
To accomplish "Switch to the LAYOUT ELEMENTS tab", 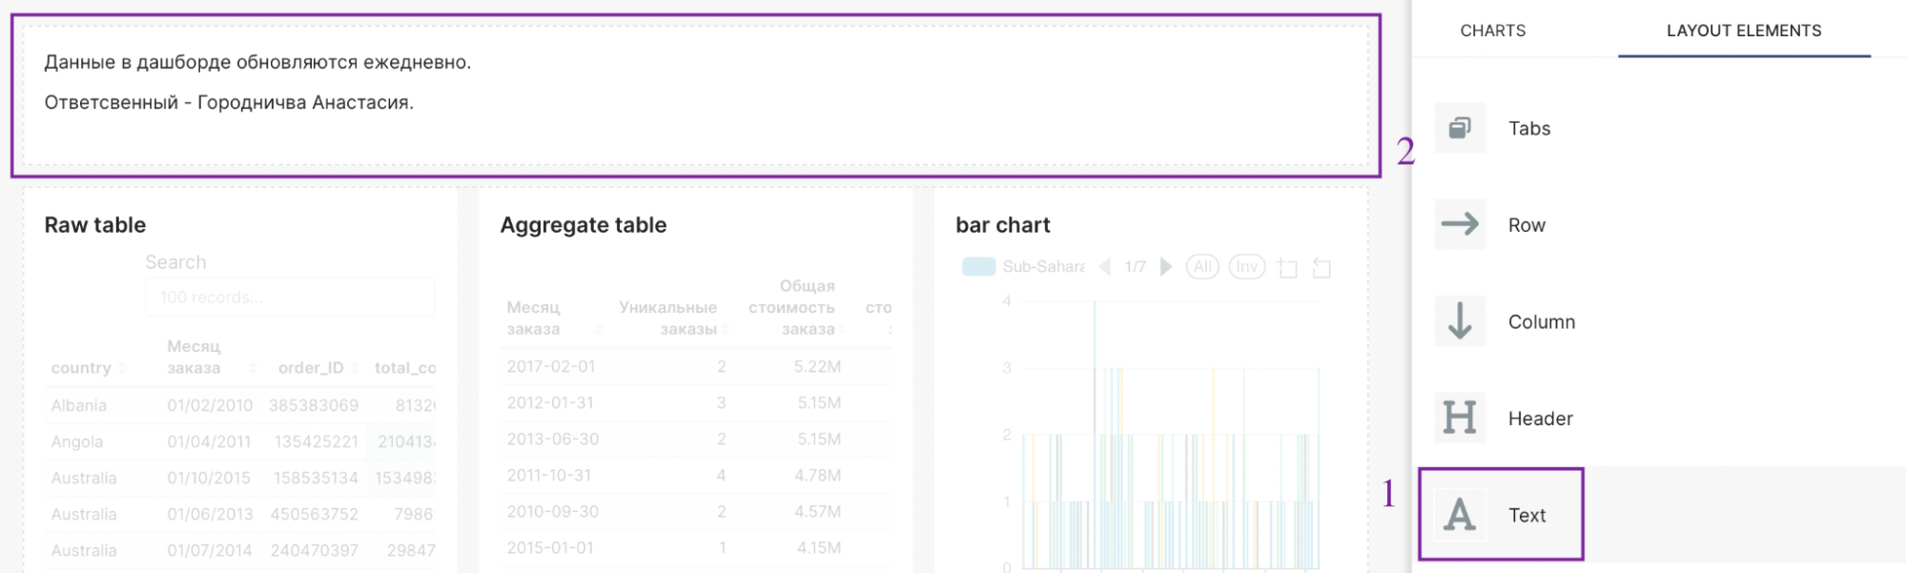I will (x=1743, y=31).
